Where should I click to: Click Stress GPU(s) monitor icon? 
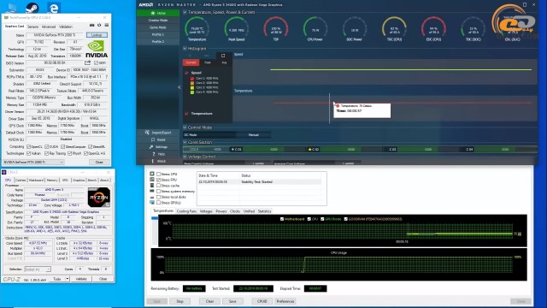pyautogui.click(x=152, y=203)
